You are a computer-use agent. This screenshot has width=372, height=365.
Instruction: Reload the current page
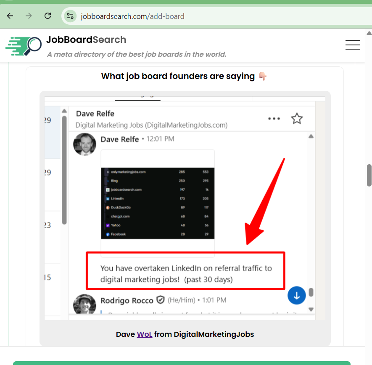pos(47,16)
